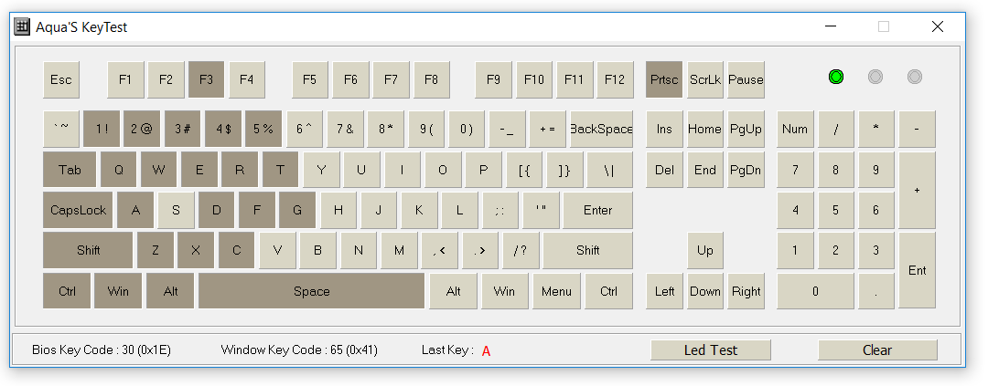Click the middle gray LED indicator

(x=875, y=77)
